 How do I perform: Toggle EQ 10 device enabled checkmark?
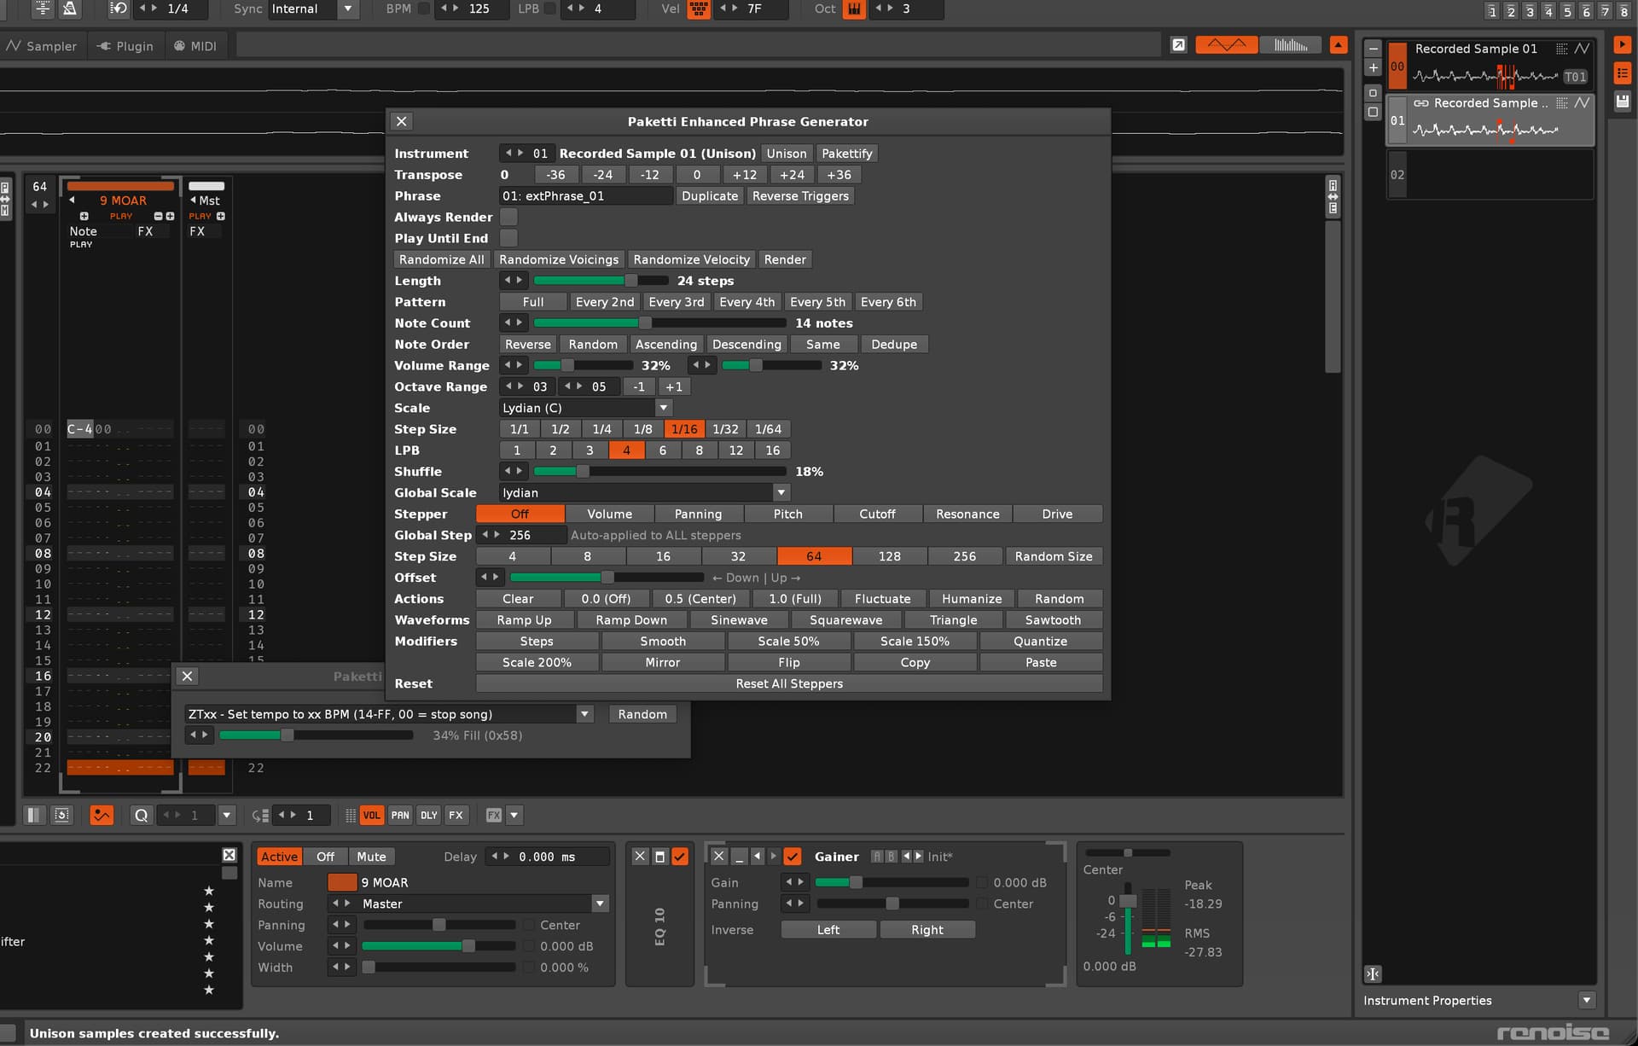(680, 856)
